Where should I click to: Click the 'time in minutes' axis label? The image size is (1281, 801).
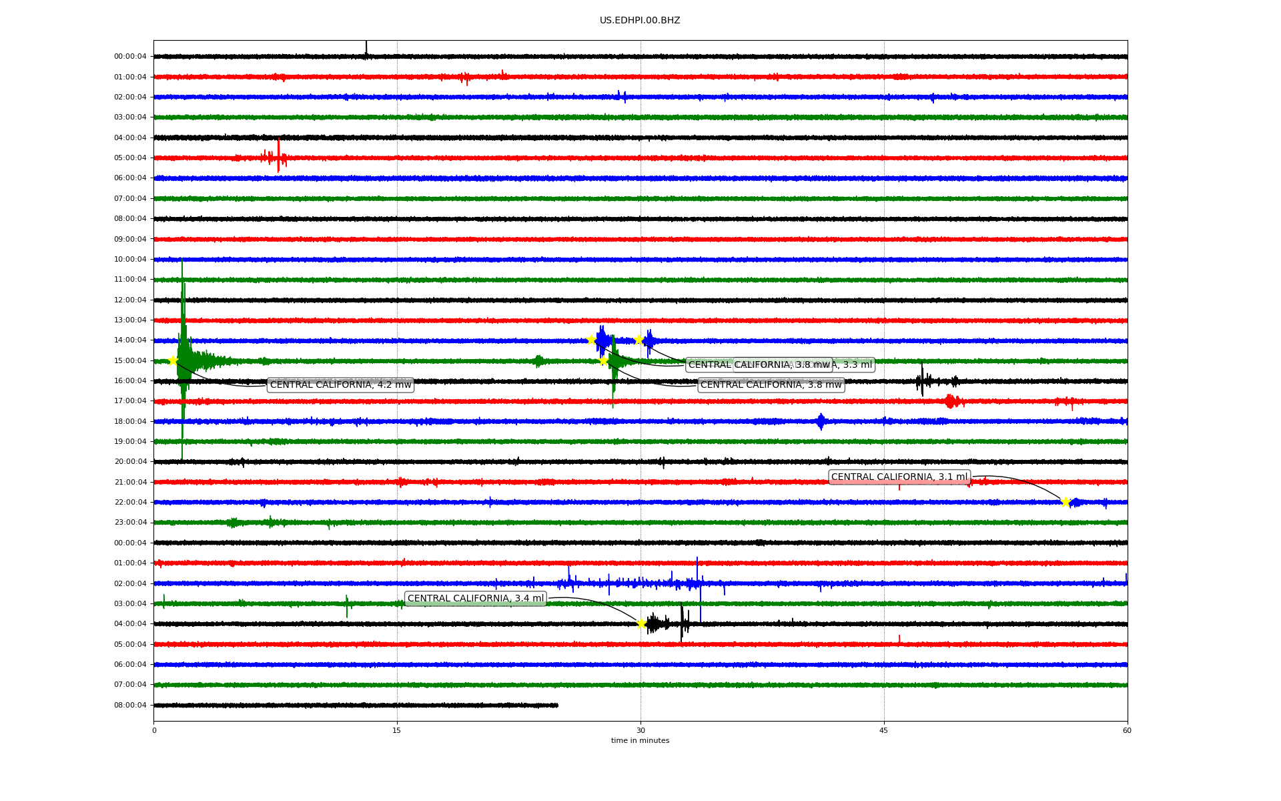[640, 741]
